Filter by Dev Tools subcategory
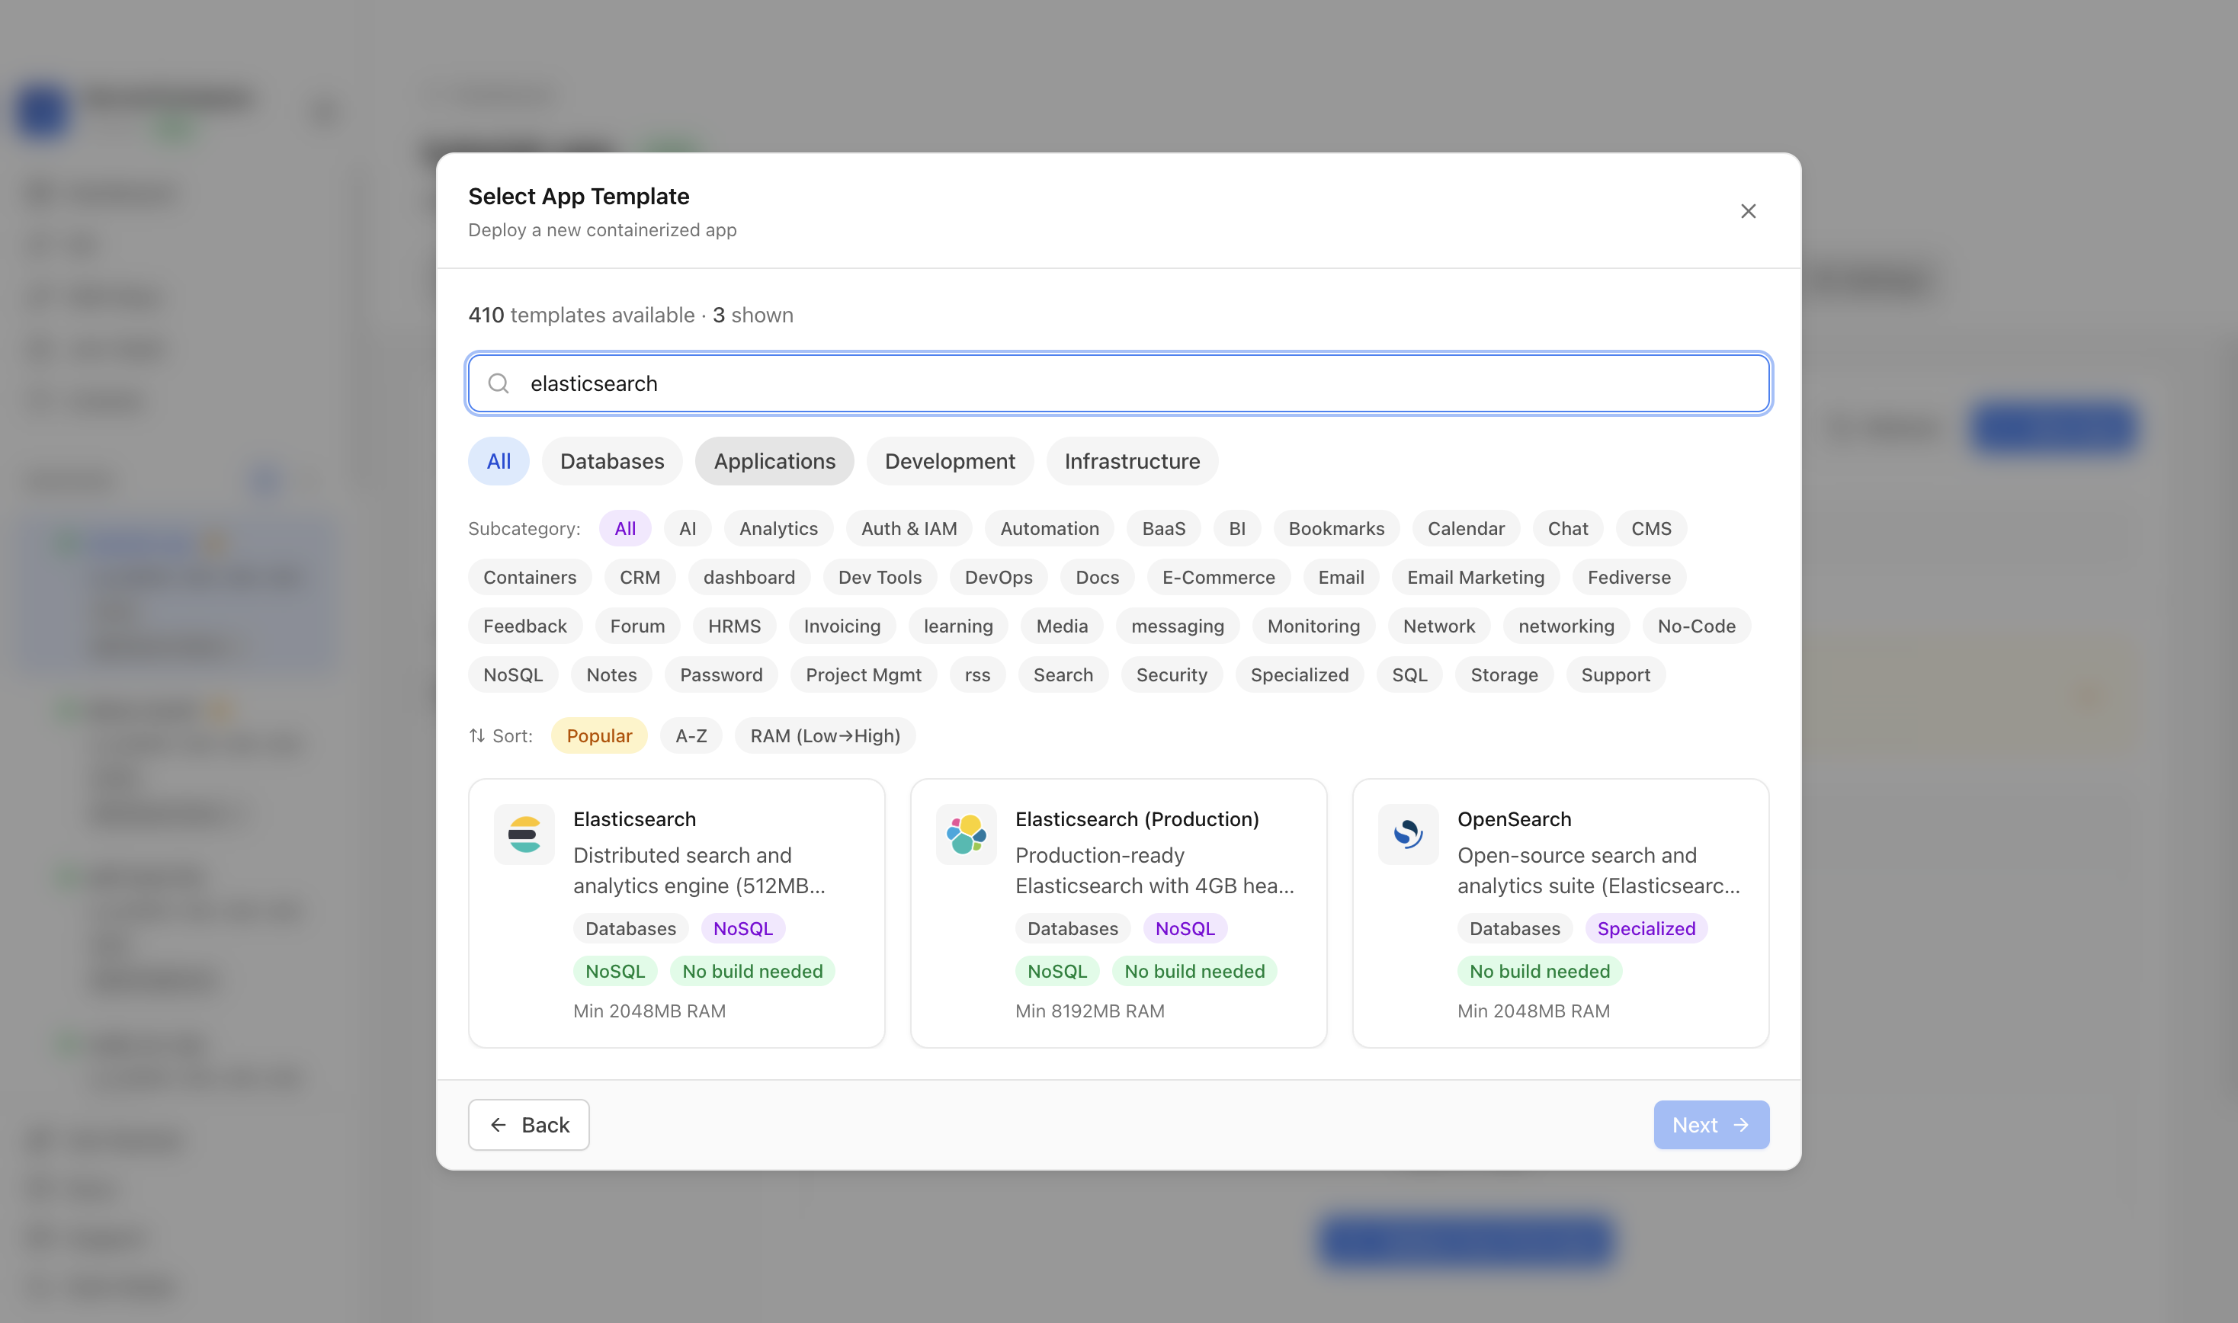 pyautogui.click(x=879, y=578)
